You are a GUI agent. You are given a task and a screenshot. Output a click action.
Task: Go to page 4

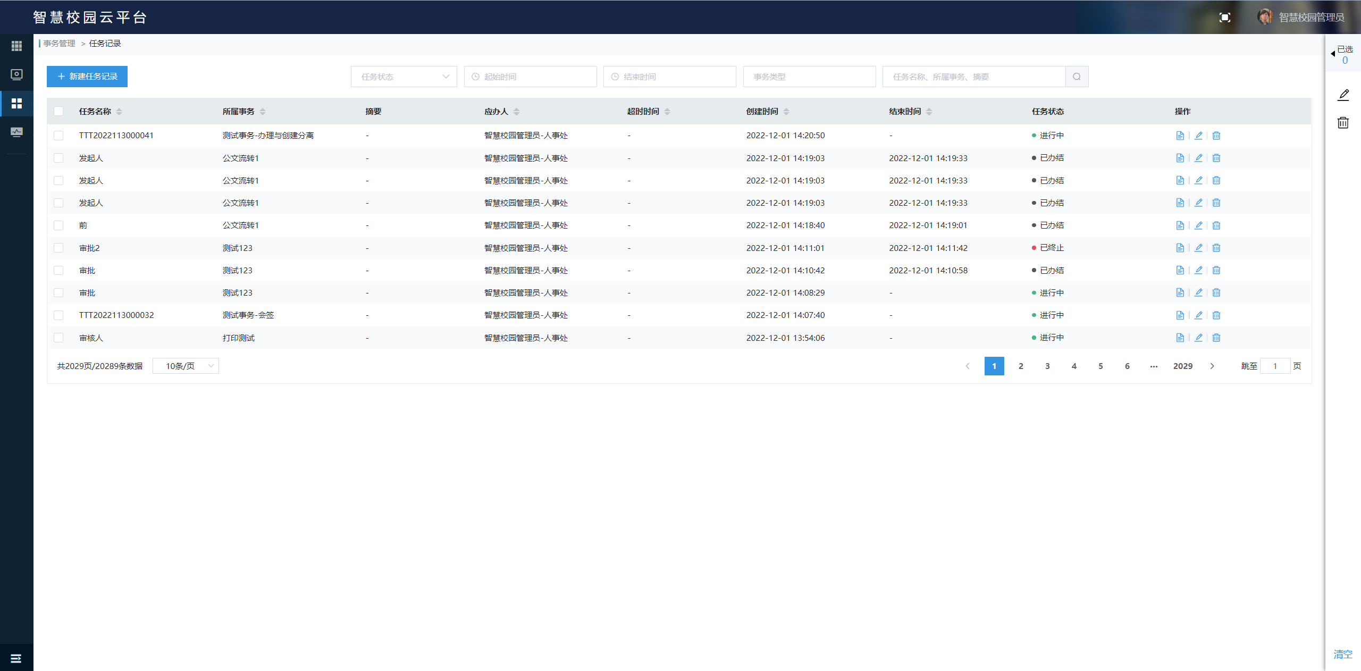(x=1074, y=366)
